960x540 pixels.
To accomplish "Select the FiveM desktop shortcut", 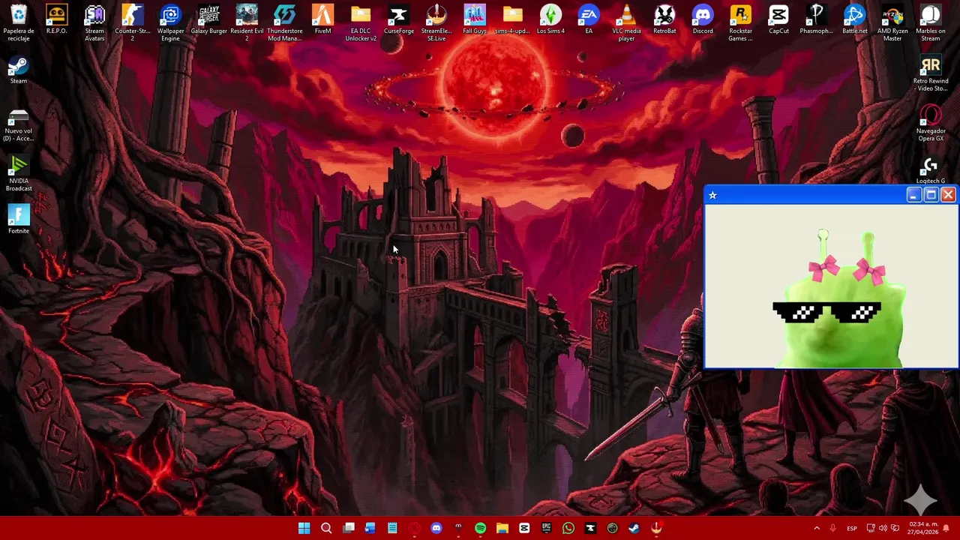I will pyautogui.click(x=322, y=19).
